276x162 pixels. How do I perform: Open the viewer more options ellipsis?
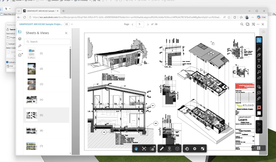[258, 24]
